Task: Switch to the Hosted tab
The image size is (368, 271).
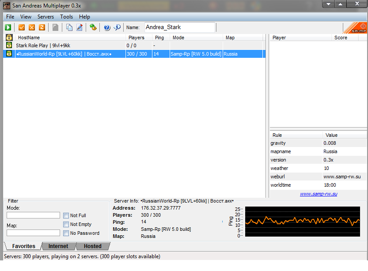Action: pos(93,246)
